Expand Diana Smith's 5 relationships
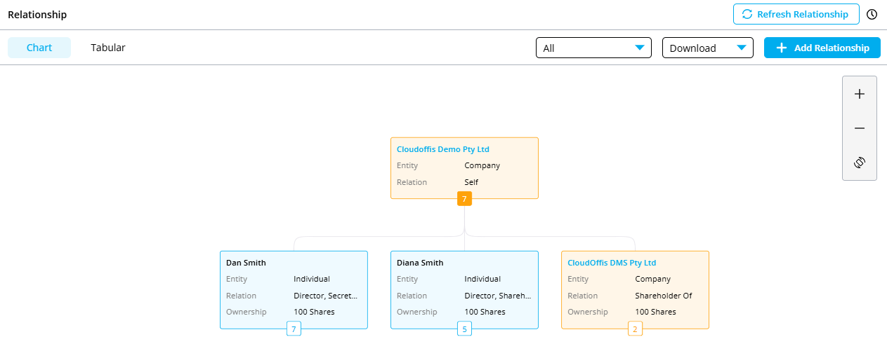 pyautogui.click(x=464, y=329)
